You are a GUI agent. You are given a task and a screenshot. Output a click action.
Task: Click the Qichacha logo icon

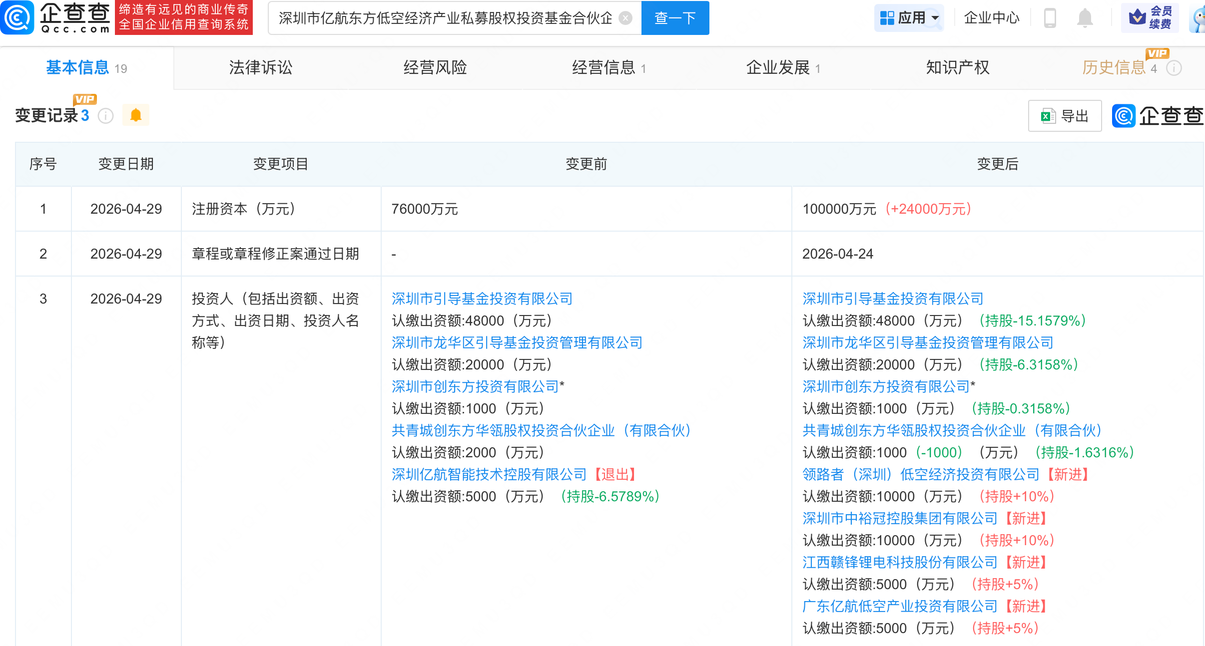click(17, 17)
